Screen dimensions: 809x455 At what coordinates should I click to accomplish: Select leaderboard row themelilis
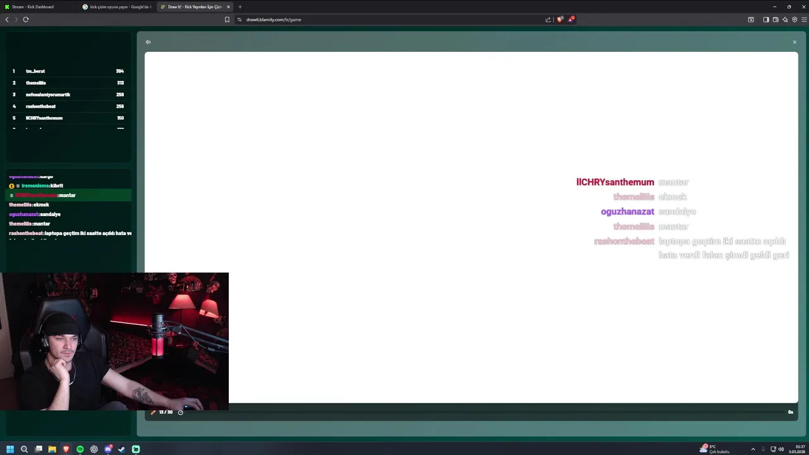tap(68, 83)
